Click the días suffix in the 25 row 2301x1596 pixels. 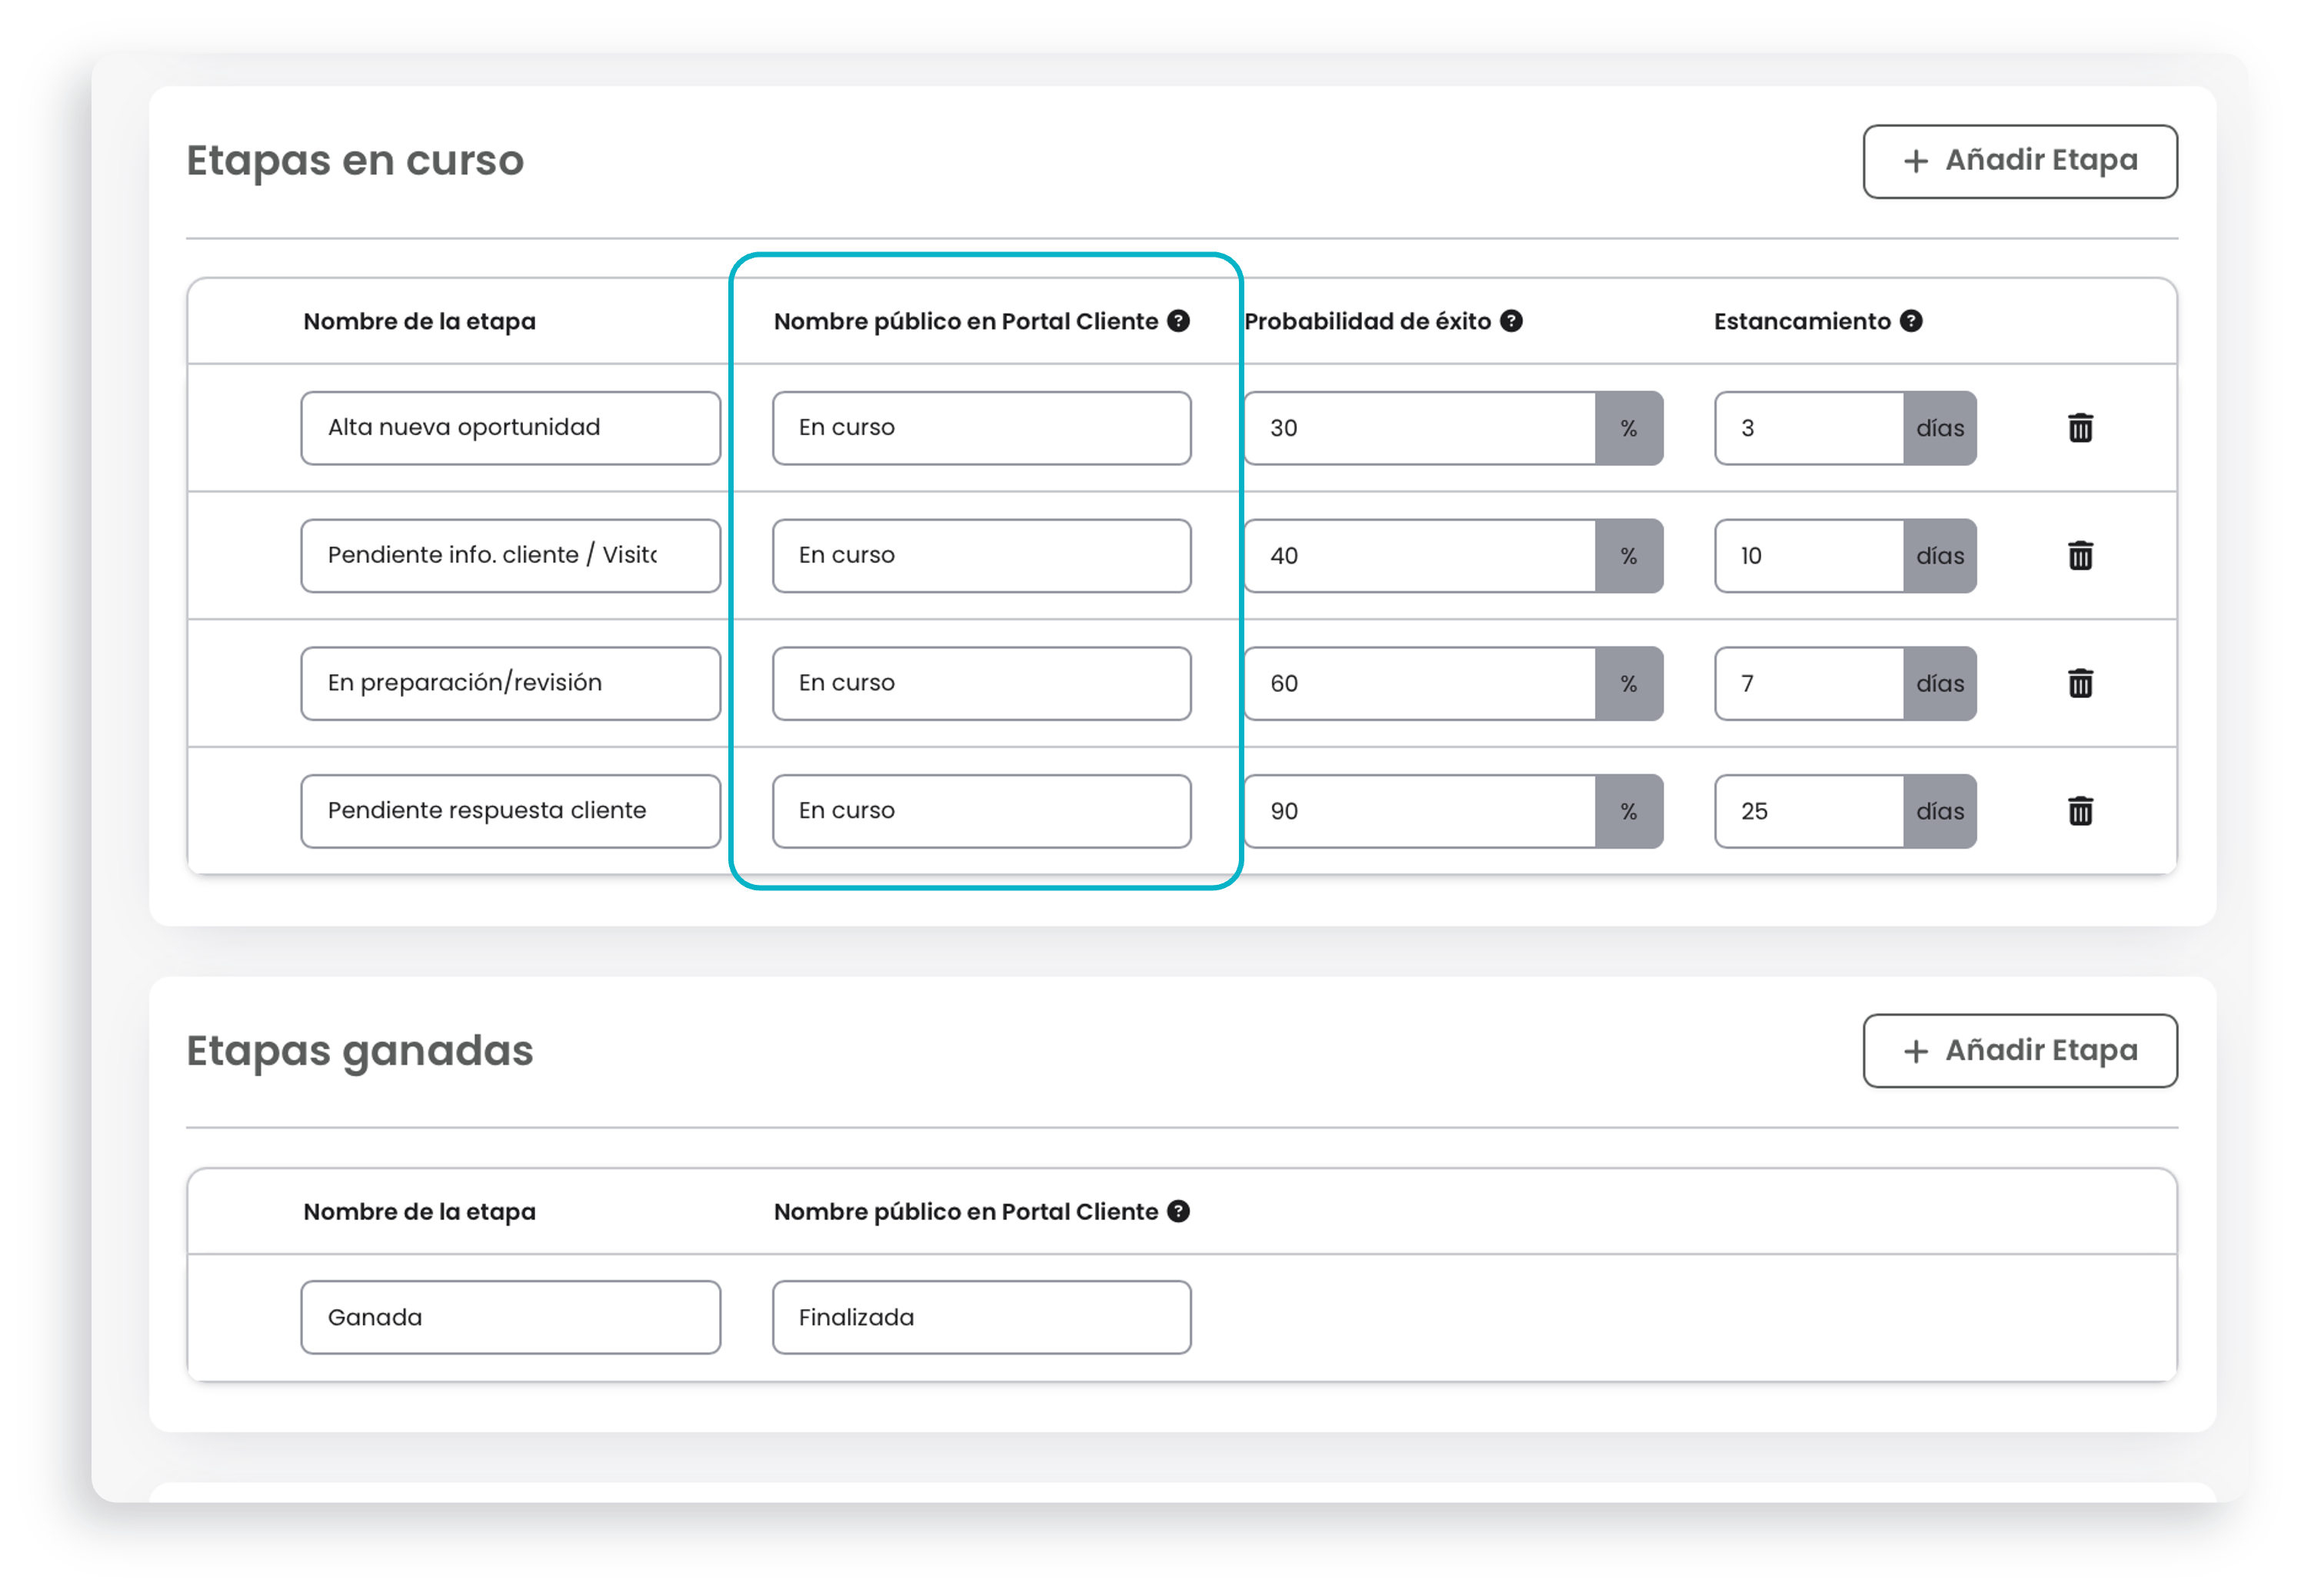(x=1940, y=811)
